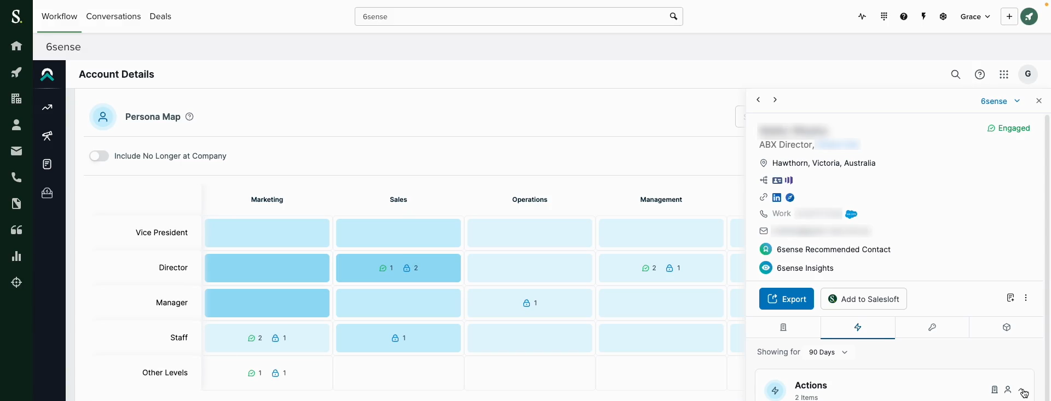Select Vice President Marketing persona cell

pyautogui.click(x=267, y=233)
